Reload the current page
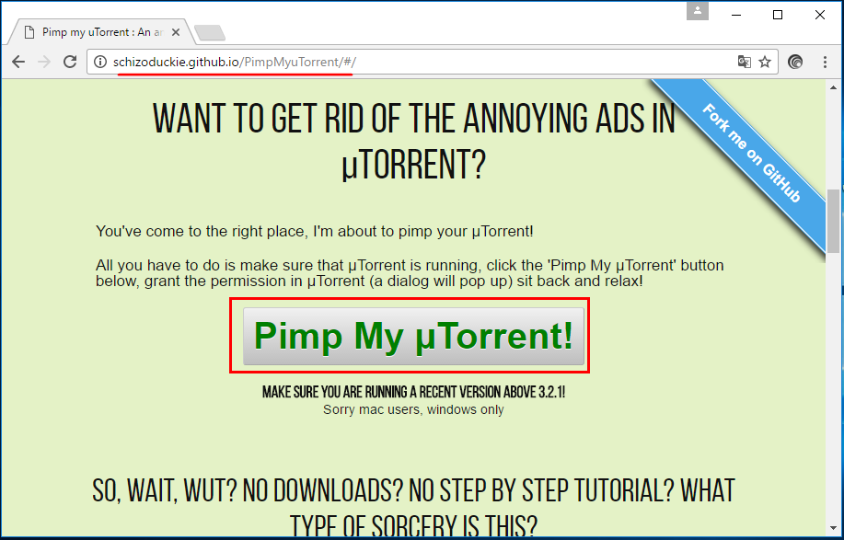The height and width of the screenshot is (540, 844). (70, 62)
